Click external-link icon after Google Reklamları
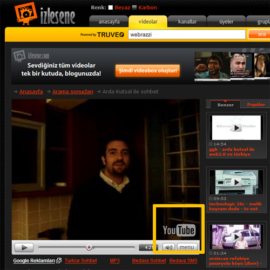The image size is (270, 270). 59,260
